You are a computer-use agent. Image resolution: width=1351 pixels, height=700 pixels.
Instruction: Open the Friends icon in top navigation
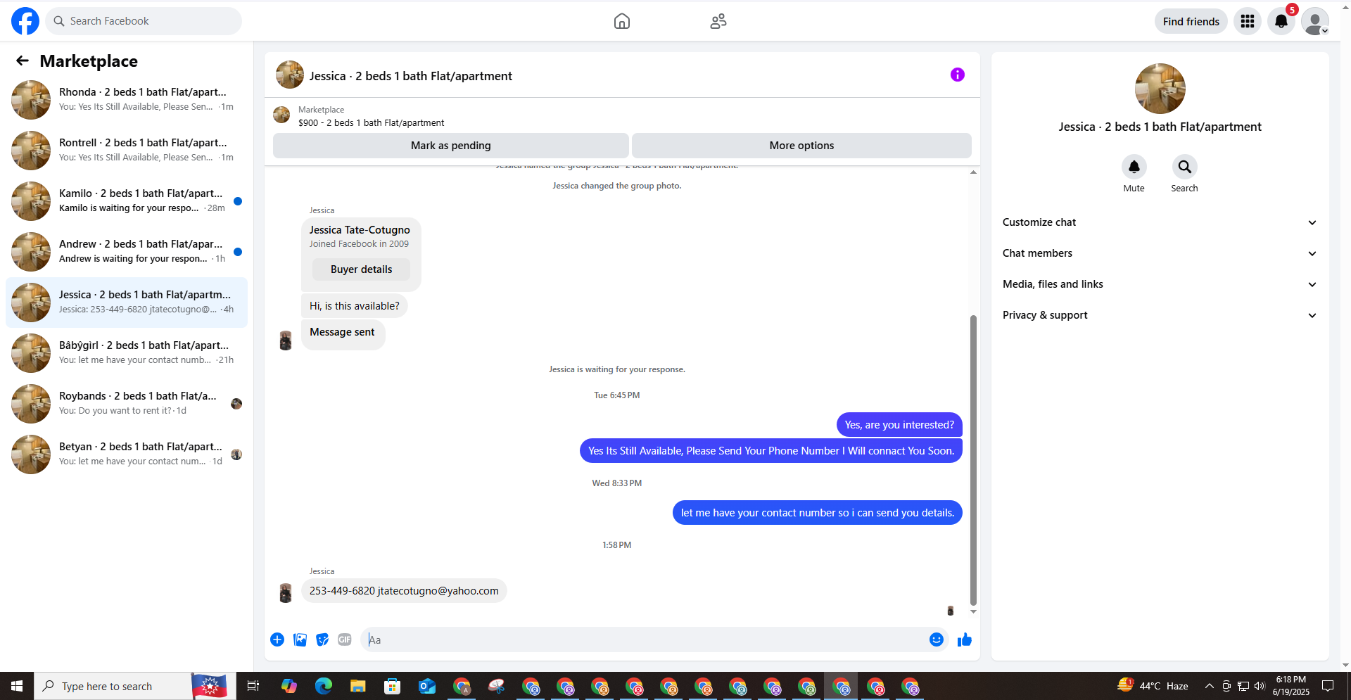[x=718, y=21]
